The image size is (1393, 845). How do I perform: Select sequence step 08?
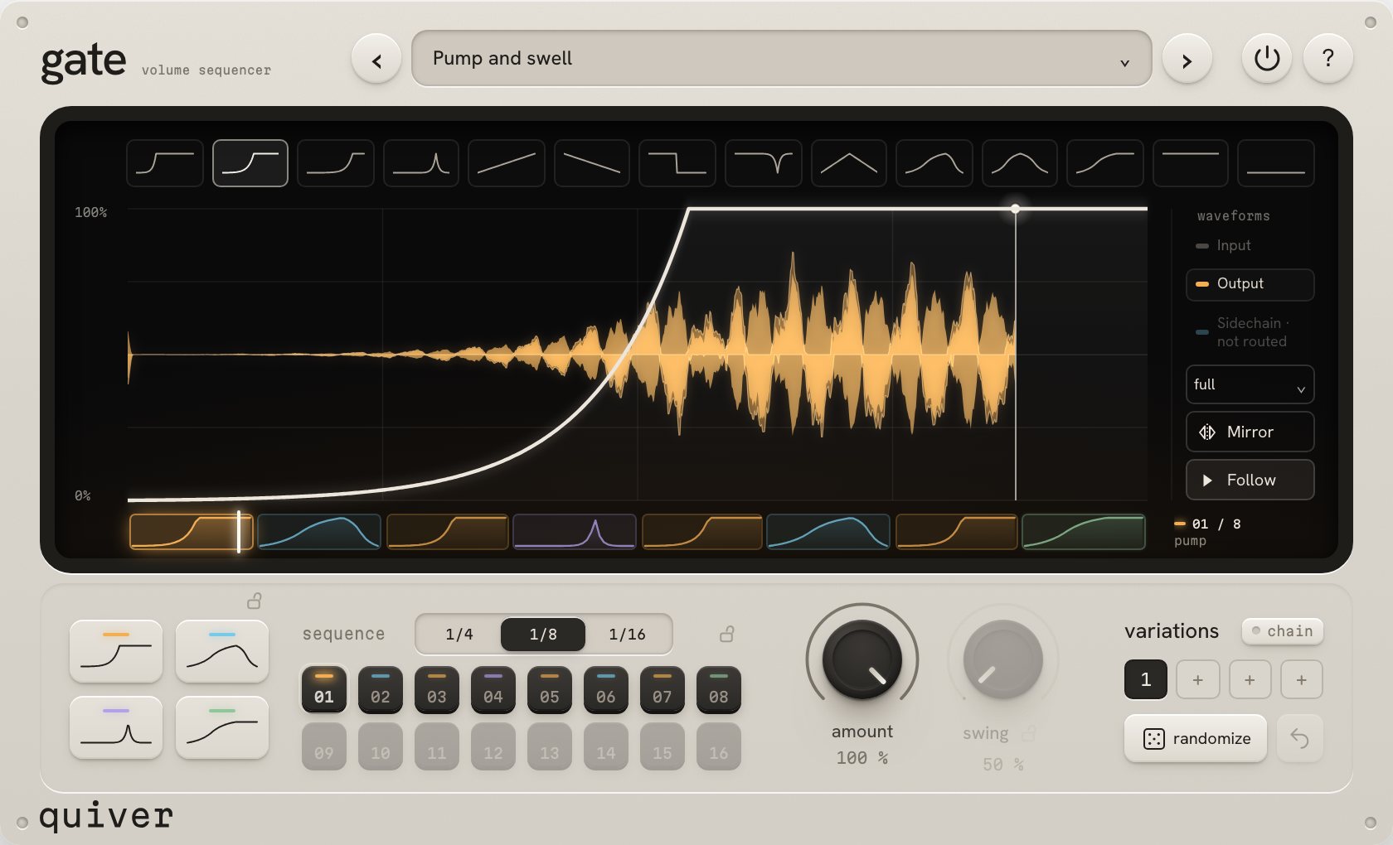[719, 690]
